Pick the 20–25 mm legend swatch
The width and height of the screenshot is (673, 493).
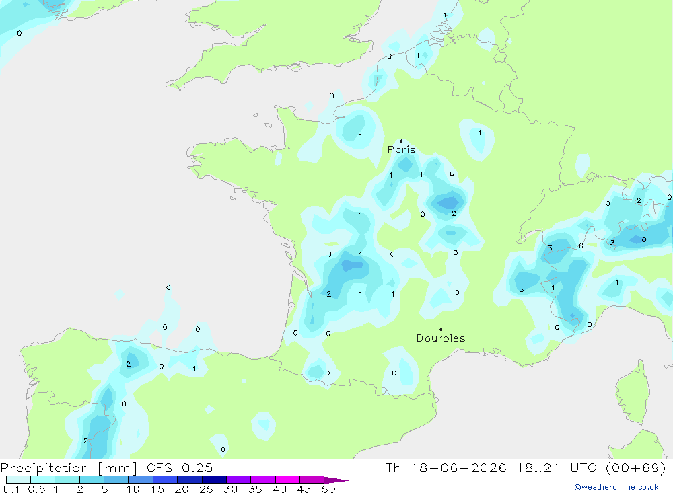(x=190, y=480)
